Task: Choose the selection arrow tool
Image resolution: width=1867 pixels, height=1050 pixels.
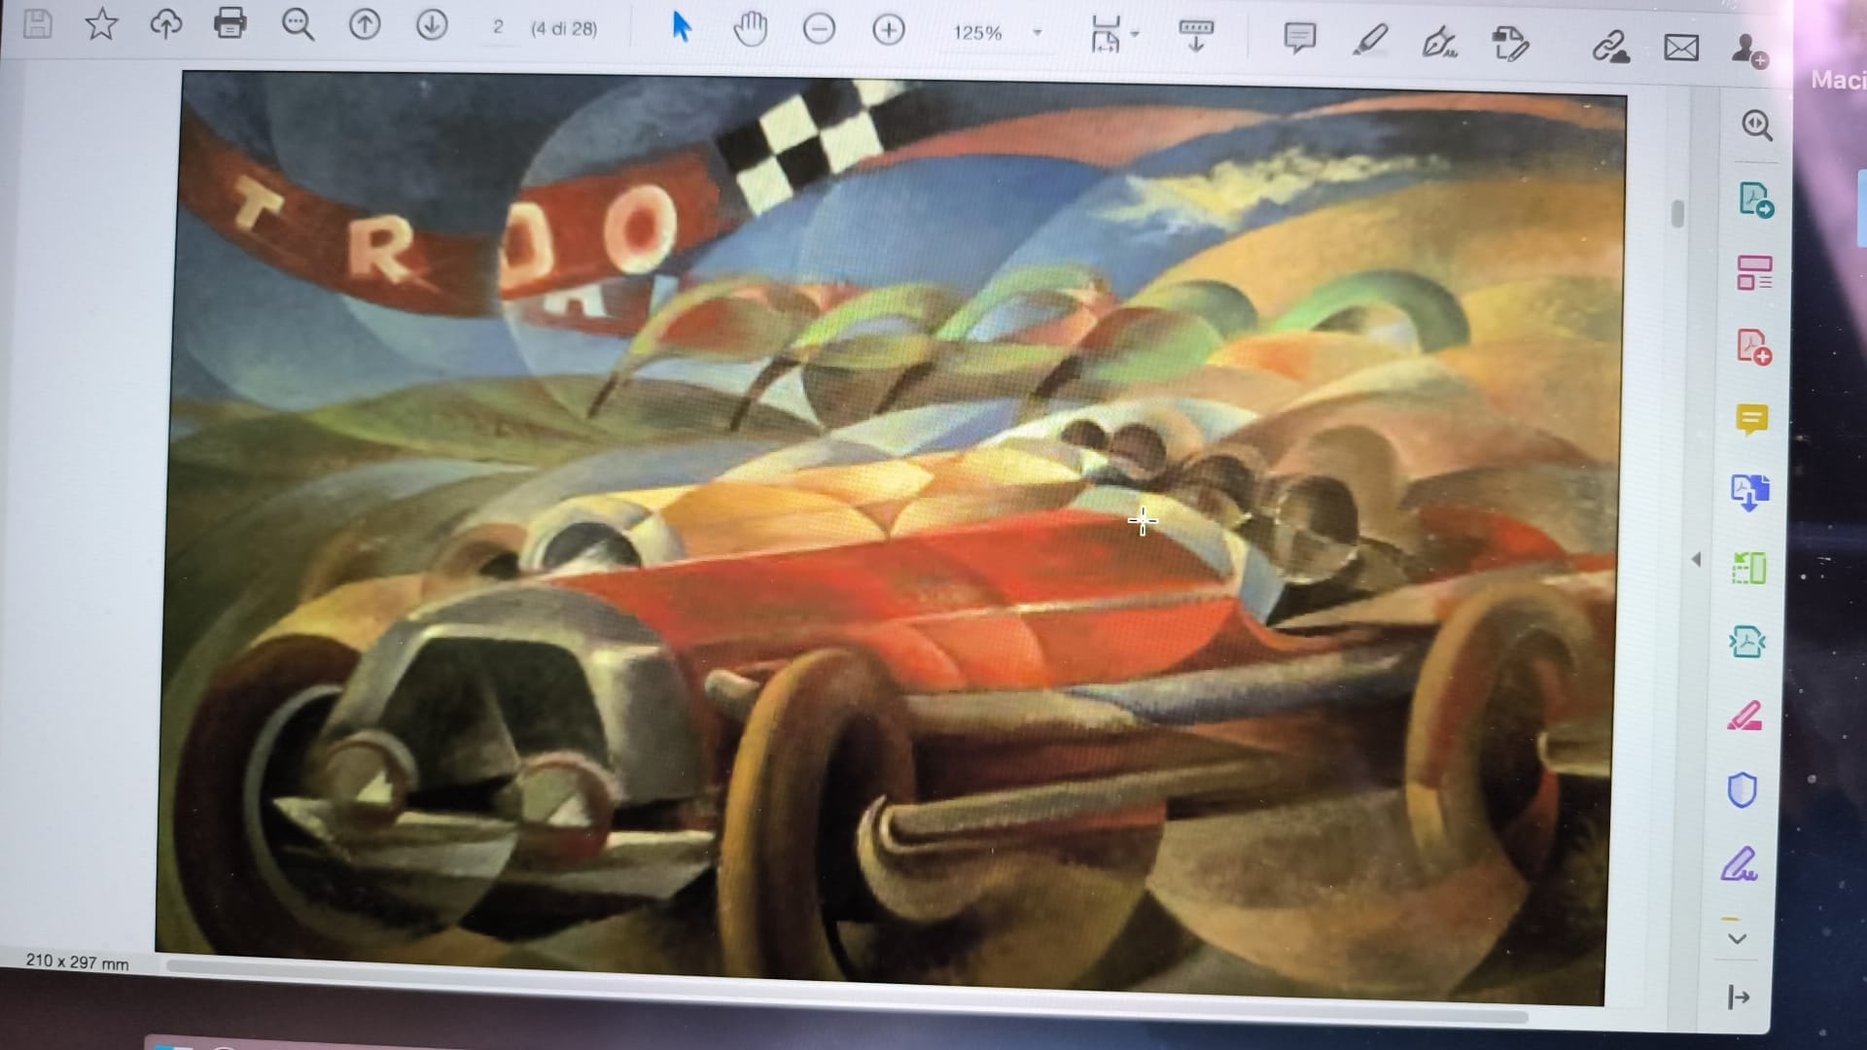Action: click(682, 27)
